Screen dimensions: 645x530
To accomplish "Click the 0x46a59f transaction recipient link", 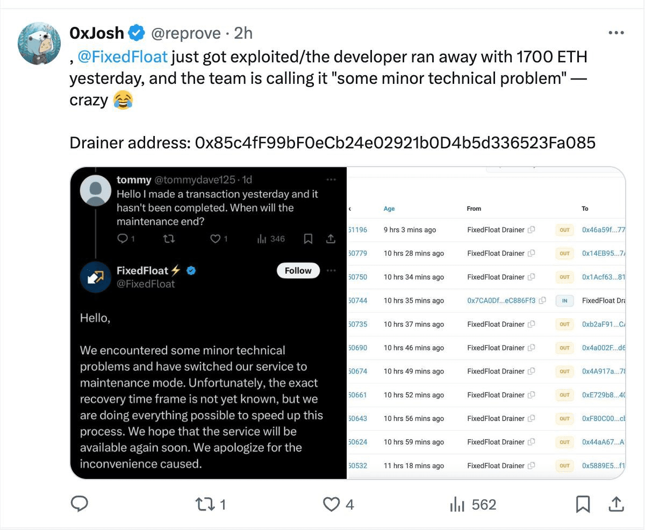I will tap(602, 230).
